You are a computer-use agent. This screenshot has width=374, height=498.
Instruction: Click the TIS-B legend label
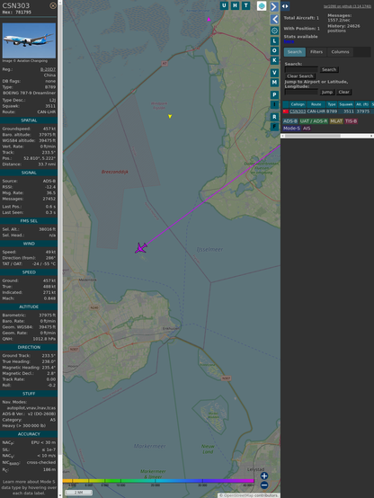(x=352, y=121)
